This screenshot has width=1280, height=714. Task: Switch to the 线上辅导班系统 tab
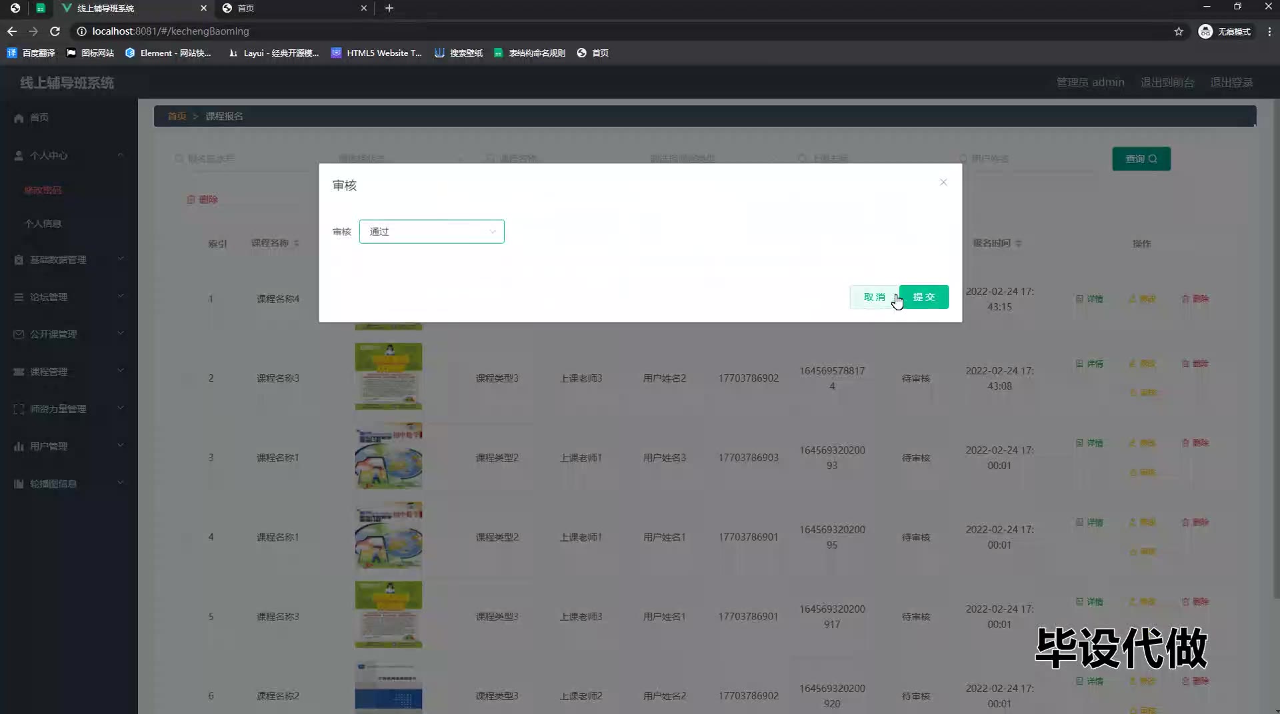133,8
